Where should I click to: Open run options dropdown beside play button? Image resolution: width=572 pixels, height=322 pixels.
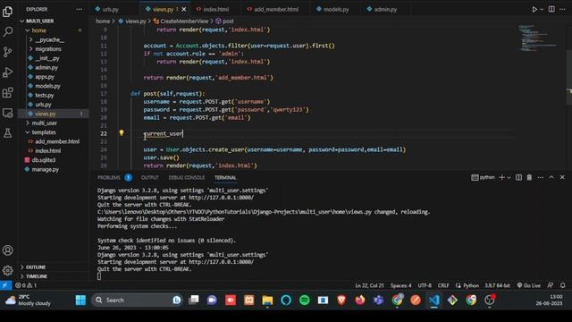point(542,10)
